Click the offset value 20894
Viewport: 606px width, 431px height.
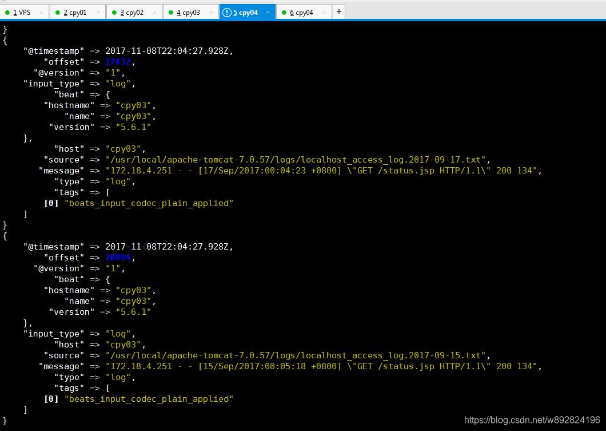(x=118, y=258)
